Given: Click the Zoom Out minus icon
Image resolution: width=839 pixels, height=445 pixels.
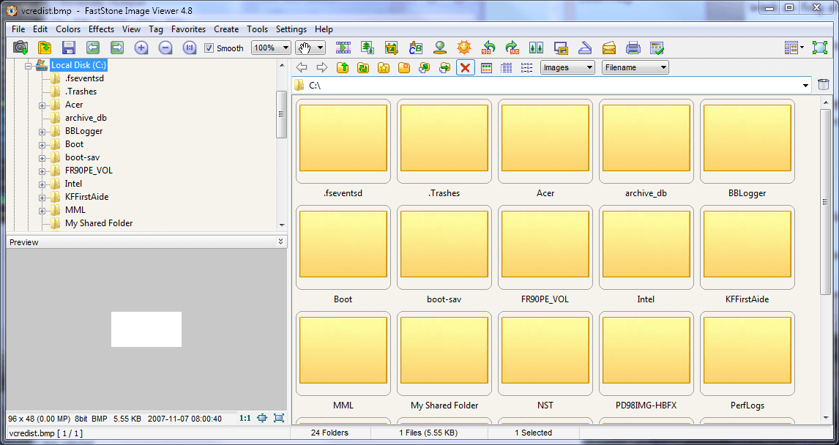Looking at the screenshot, I should point(165,48).
